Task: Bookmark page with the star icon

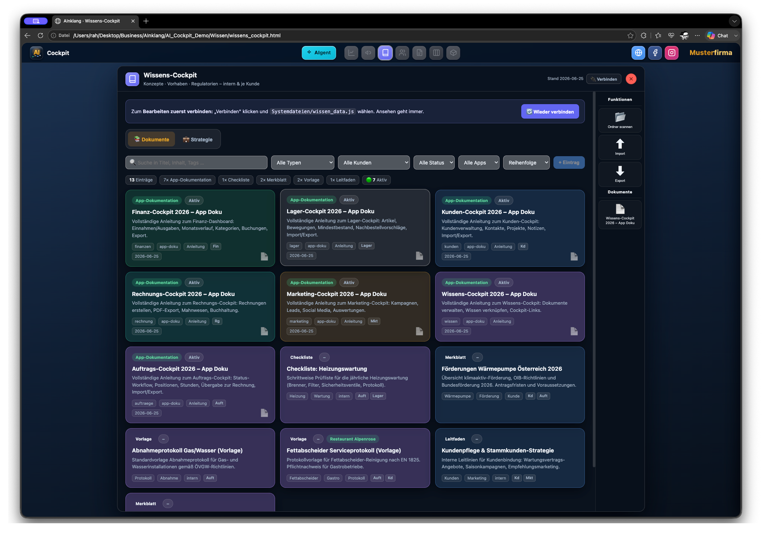Action: point(631,36)
